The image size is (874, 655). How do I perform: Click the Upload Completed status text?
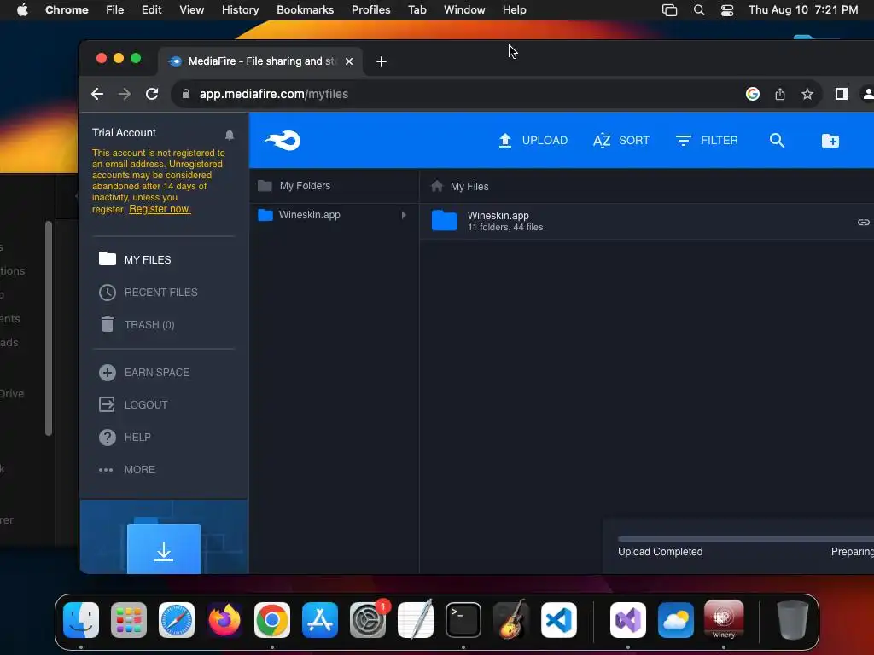pyautogui.click(x=660, y=552)
